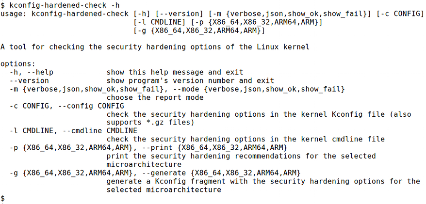Click the -m --mode option line
426x204 pixels.
pos(177,89)
